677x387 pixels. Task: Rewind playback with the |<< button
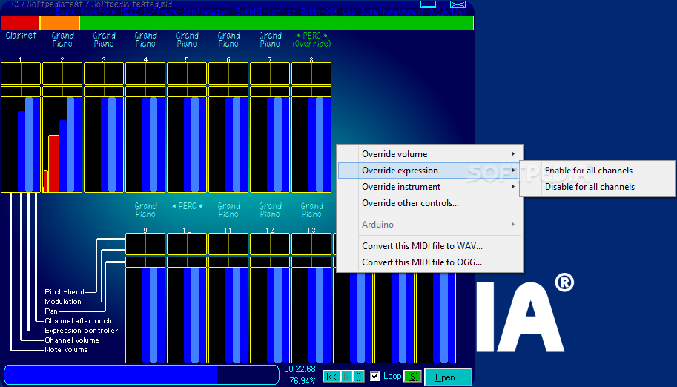(331, 376)
